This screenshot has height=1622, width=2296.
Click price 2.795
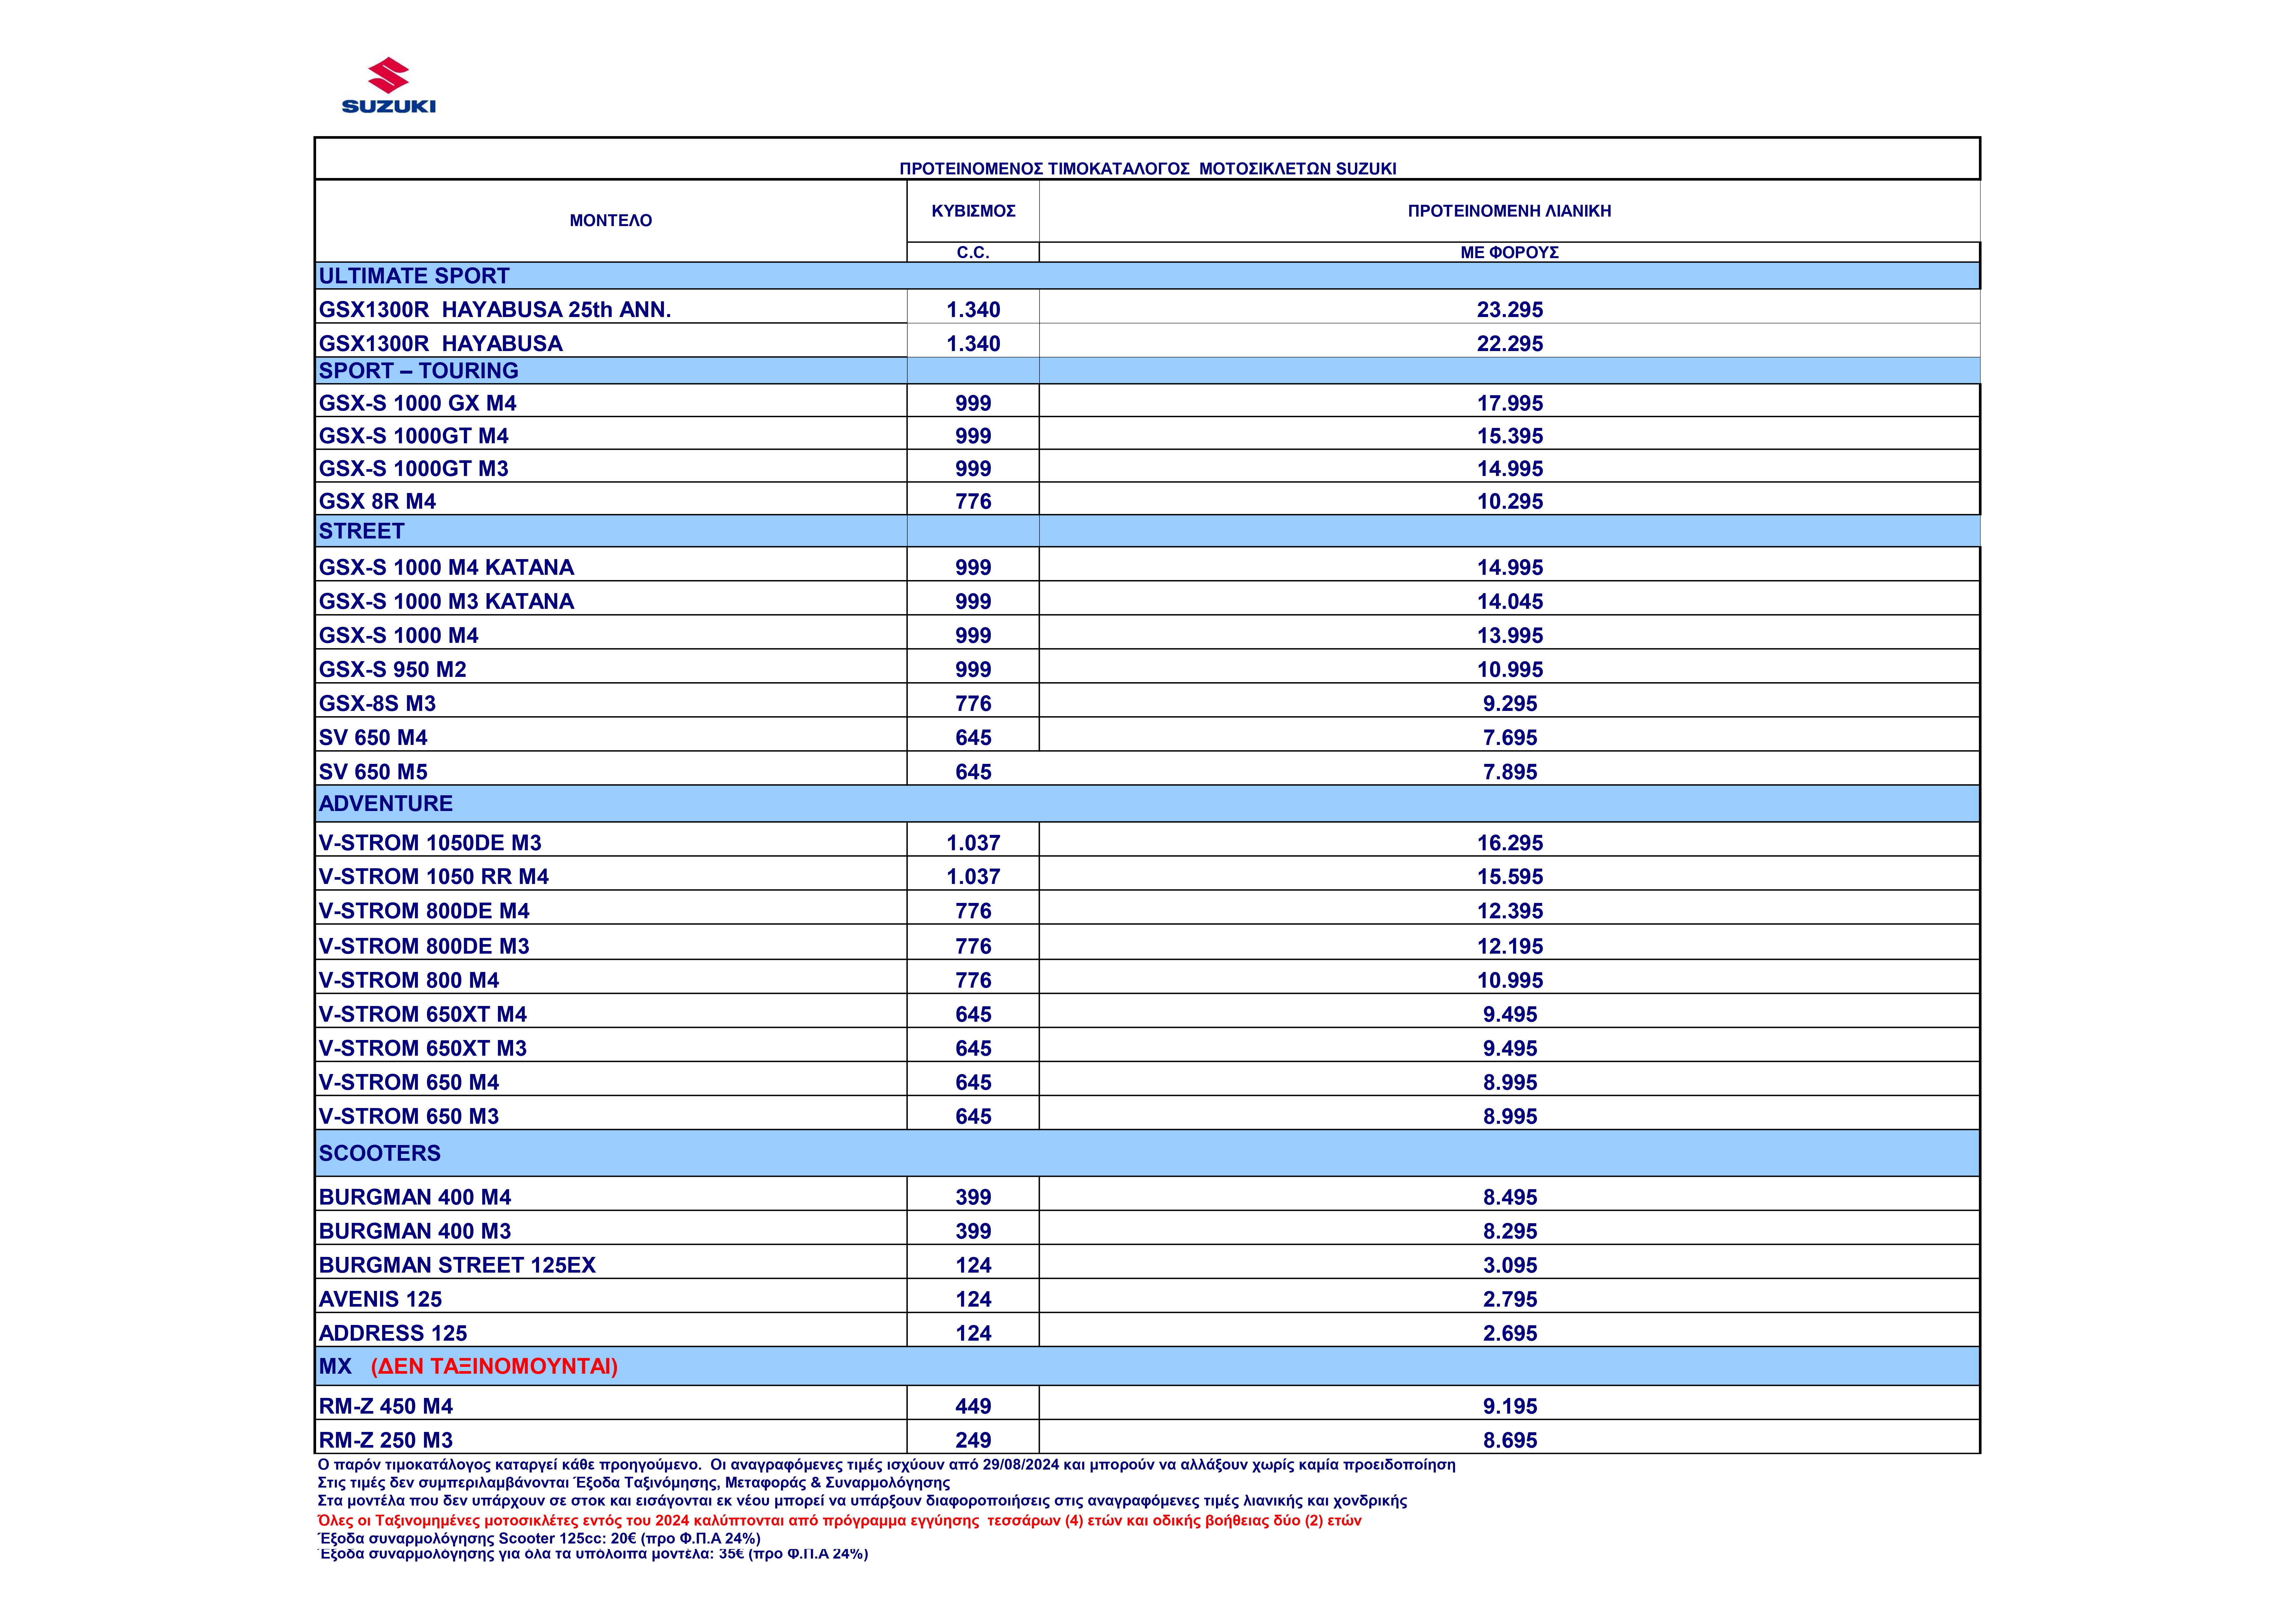pyautogui.click(x=1510, y=1299)
